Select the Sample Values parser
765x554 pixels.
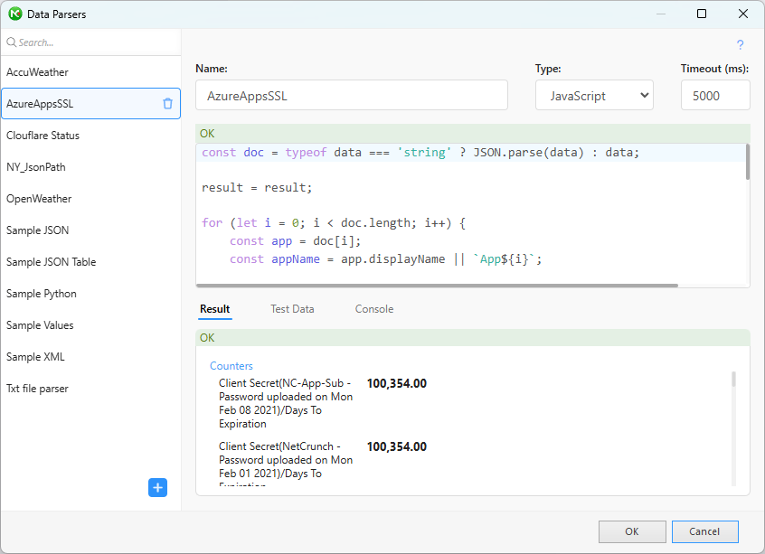[x=90, y=325]
